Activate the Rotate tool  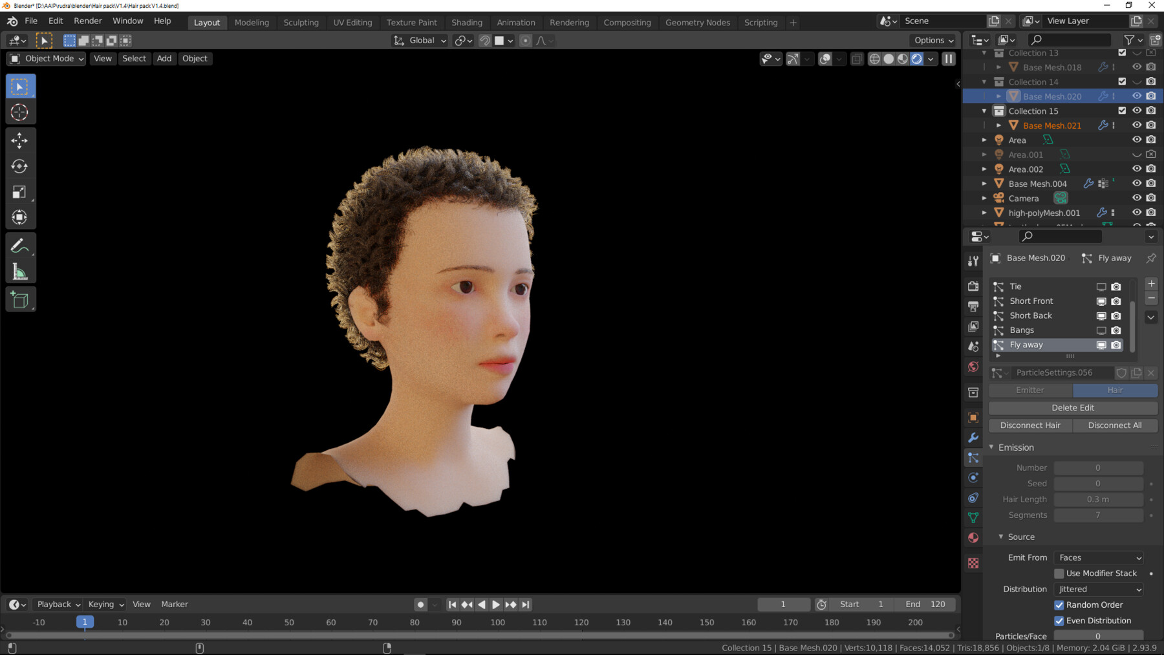coord(20,166)
